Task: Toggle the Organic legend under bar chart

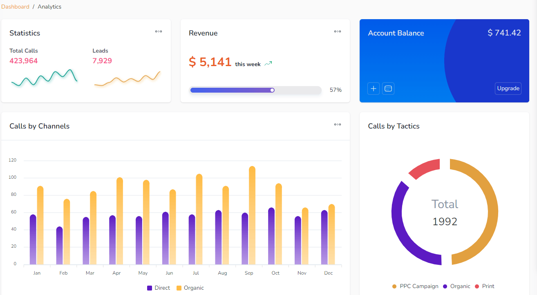Action: click(x=190, y=288)
